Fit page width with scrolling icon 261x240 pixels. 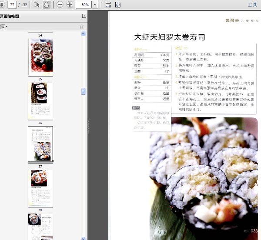[x=108, y=5]
